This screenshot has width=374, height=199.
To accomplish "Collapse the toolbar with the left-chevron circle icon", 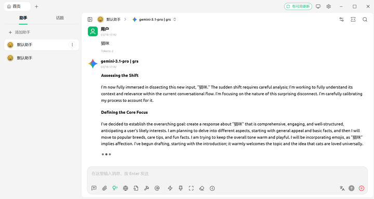I will (212, 188).
